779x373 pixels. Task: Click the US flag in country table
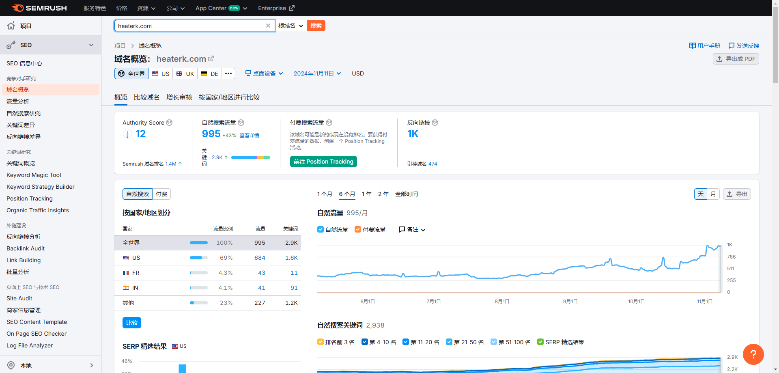pos(126,258)
